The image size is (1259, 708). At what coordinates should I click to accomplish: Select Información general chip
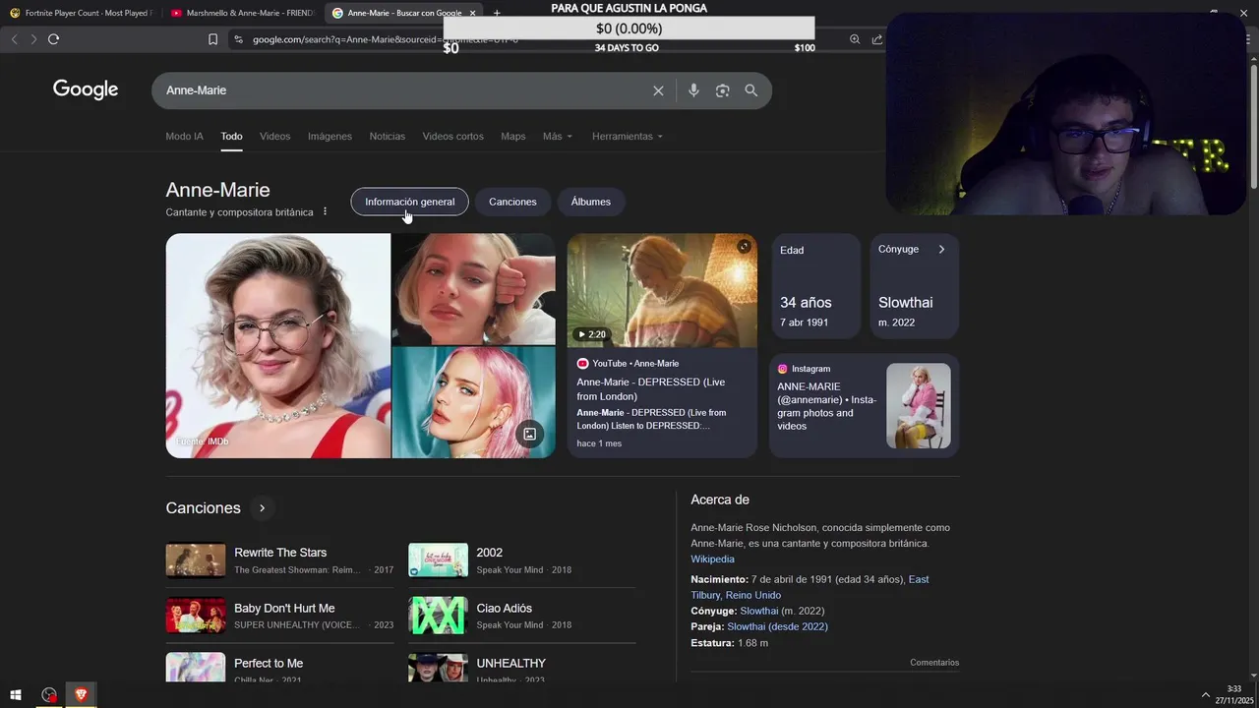coord(409,202)
